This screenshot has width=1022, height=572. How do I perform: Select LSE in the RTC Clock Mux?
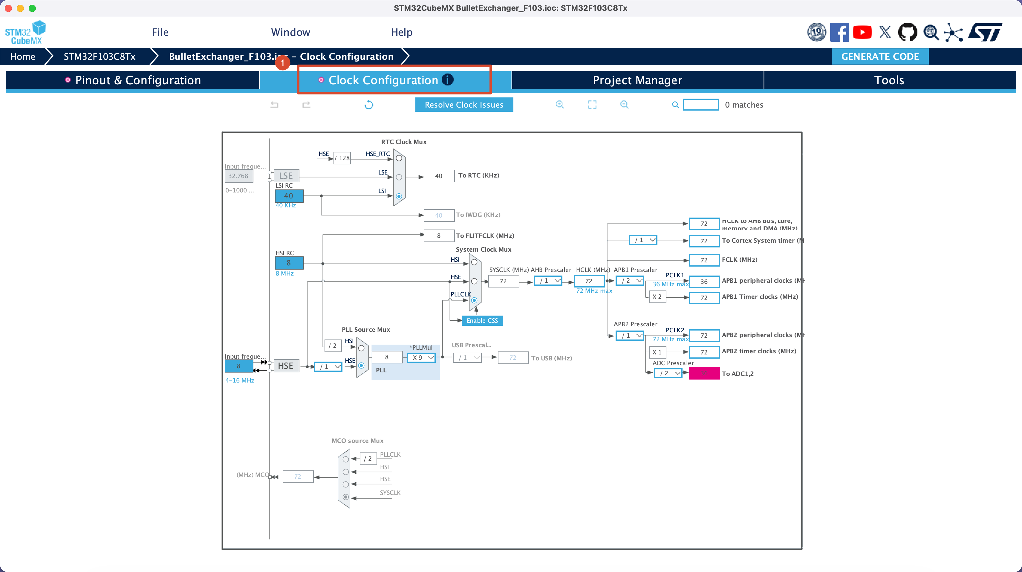click(399, 177)
